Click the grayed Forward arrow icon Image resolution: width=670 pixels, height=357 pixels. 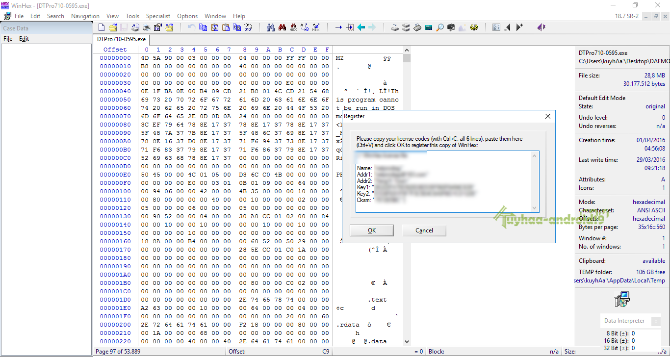click(372, 27)
